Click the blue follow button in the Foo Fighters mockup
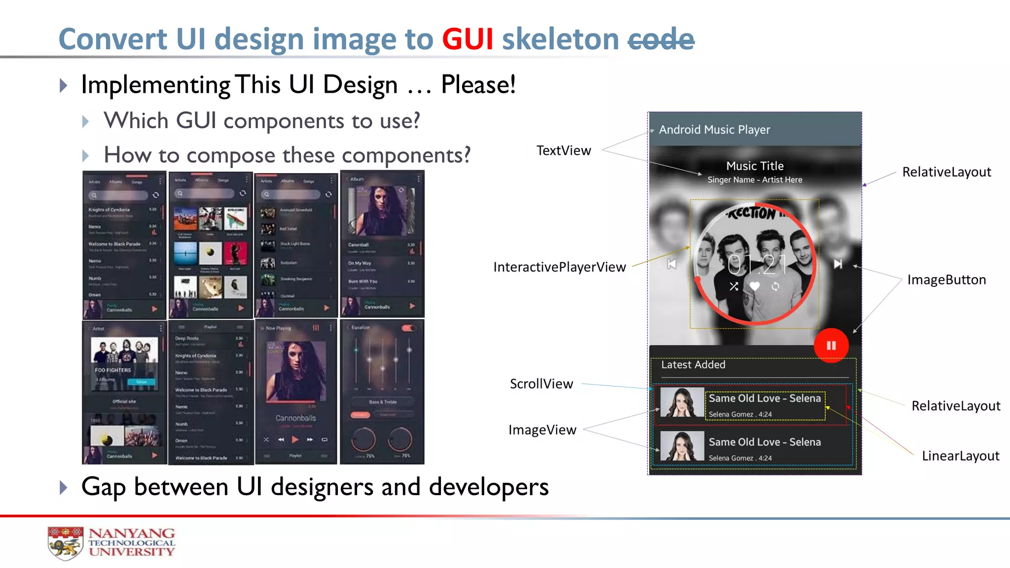Screen dimensions: 1010x568 pyautogui.click(x=142, y=382)
